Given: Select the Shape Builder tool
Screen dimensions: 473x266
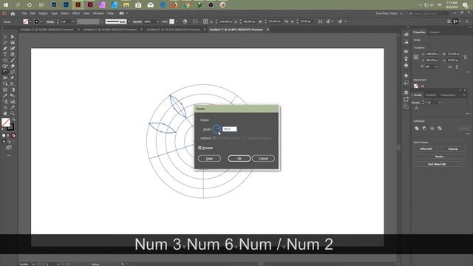Looking at the screenshot, I should point(5,83).
